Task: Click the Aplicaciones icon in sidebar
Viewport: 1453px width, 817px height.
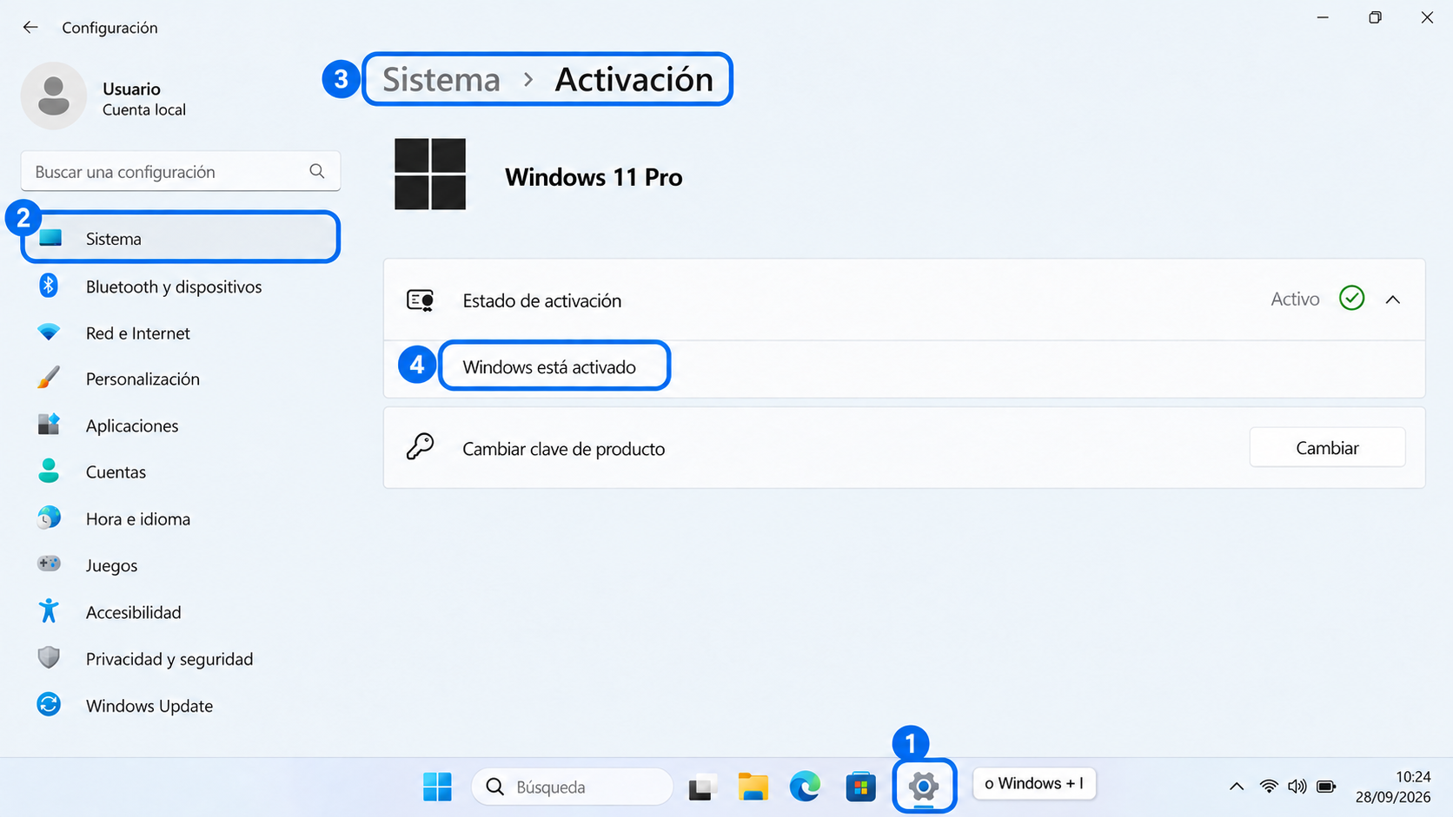Action: tap(49, 425)
